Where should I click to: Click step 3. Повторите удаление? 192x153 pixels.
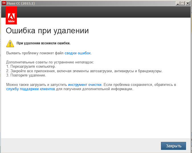26,75
